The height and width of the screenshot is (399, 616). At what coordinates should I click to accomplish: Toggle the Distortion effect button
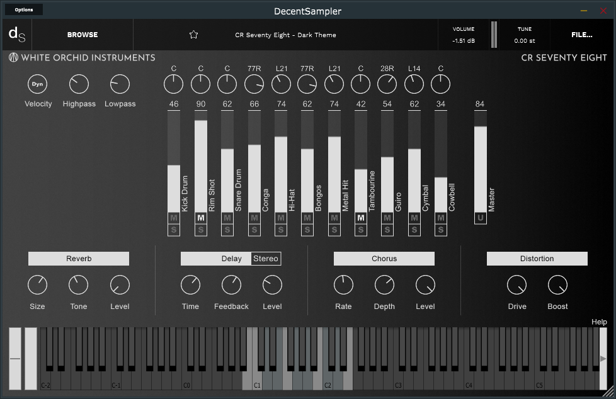537,259
